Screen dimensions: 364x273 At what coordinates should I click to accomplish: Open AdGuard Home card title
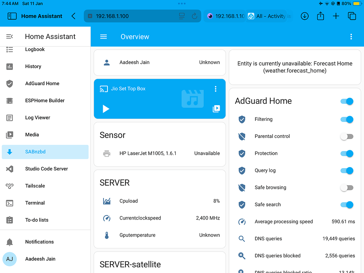pyautogui.click(x=263, y=101)
